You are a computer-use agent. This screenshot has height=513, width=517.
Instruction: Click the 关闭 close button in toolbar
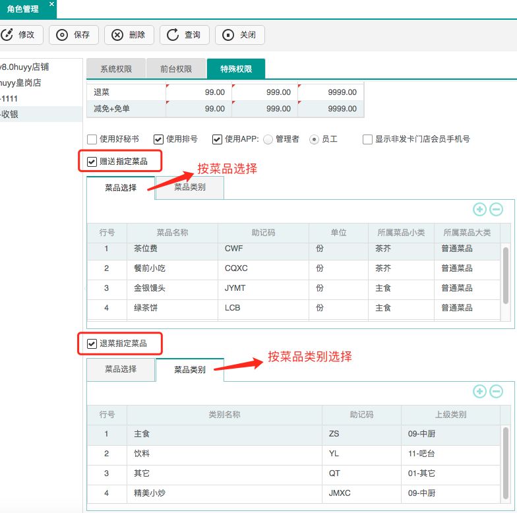[240, 34]
